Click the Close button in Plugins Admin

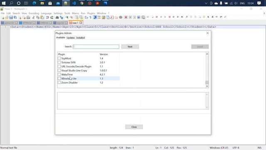click(x=134, y=127)
